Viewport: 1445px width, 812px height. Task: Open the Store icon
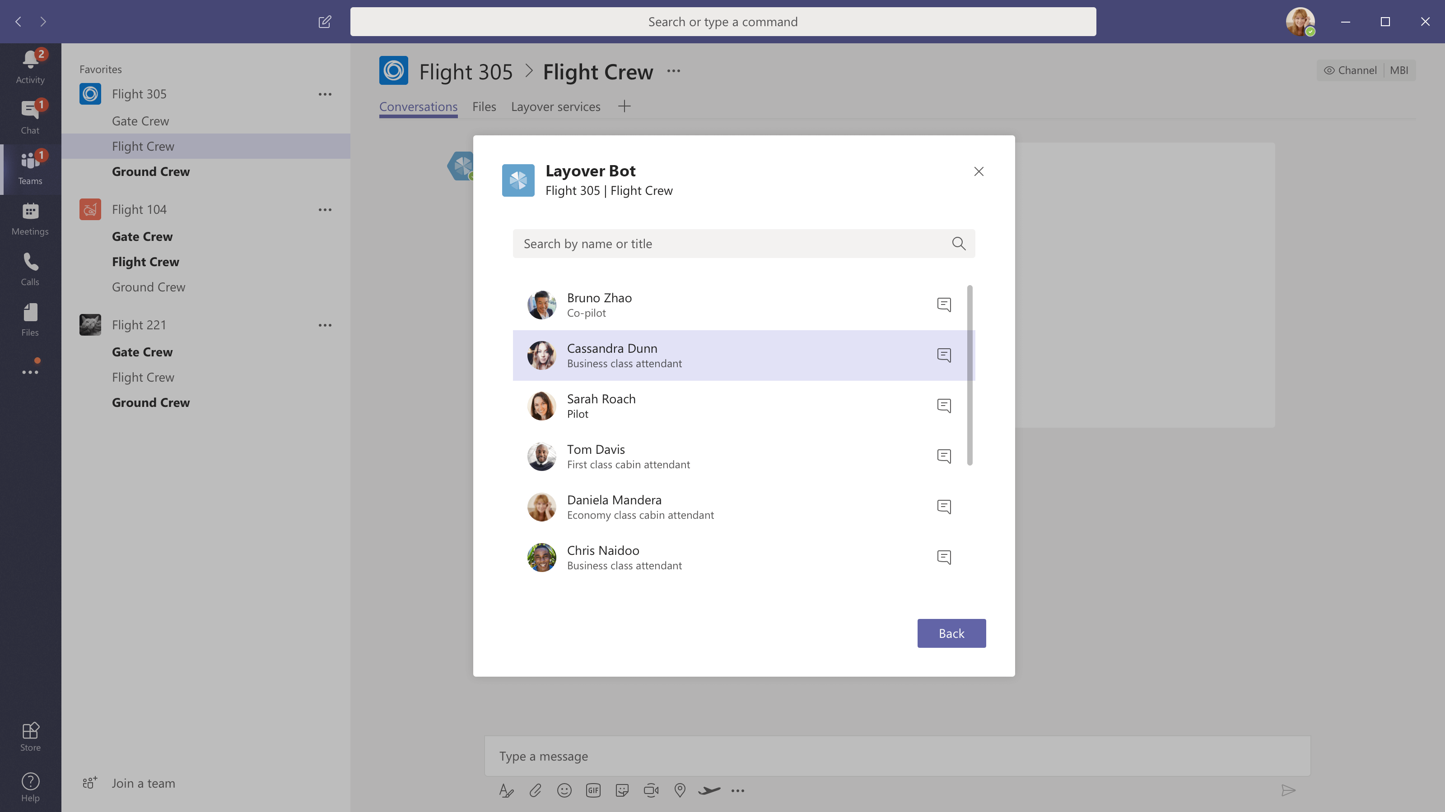pos(30,736)
